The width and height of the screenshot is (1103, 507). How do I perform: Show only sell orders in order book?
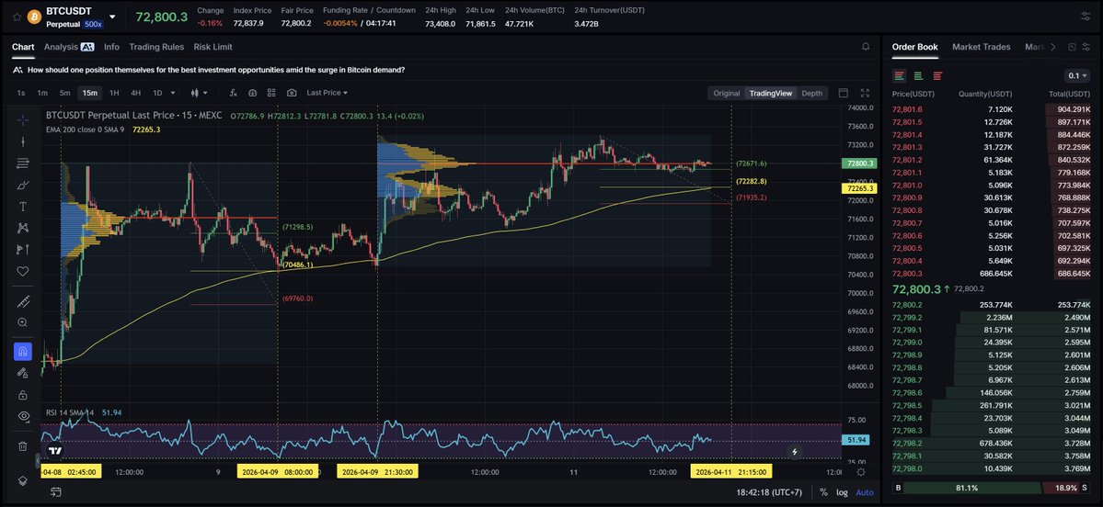937,75
